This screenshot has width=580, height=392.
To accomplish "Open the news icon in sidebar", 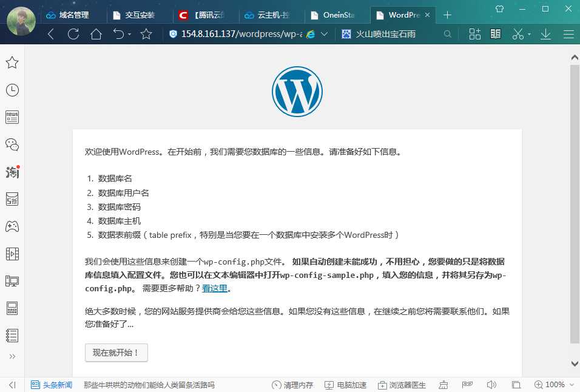I will click(12, 117).
